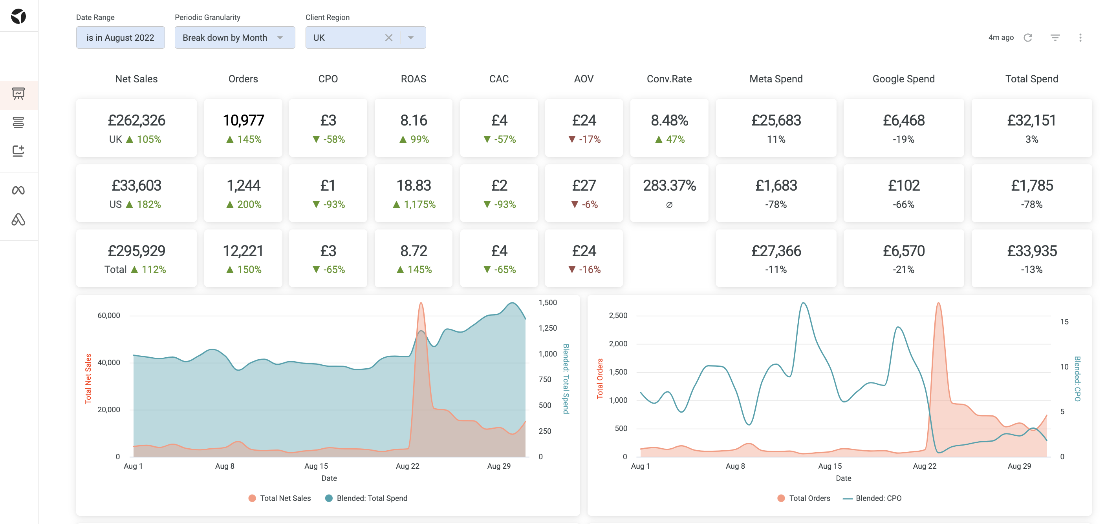The height and width of the screenshot is (524, 1106).
Task: Click the US CAC £2 card
Action: [499, 193]
